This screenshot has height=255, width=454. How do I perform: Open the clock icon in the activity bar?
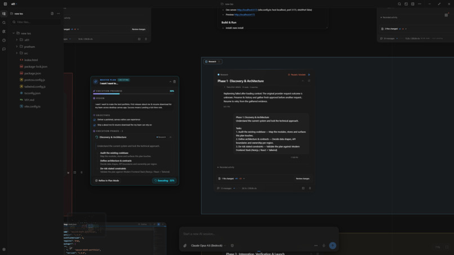4,41
